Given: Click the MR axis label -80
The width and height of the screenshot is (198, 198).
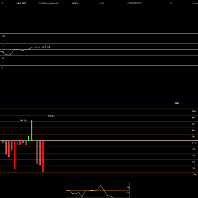Looking at the screenshot, I should click(193, 168).
